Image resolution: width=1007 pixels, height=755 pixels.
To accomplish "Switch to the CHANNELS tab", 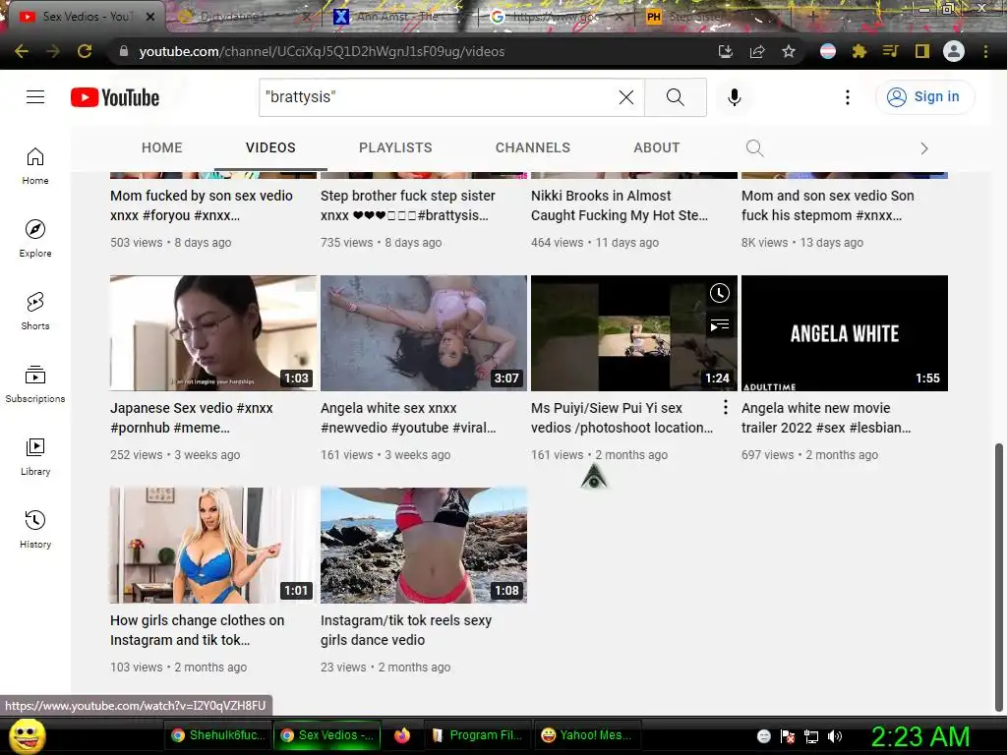I will 532,147.
